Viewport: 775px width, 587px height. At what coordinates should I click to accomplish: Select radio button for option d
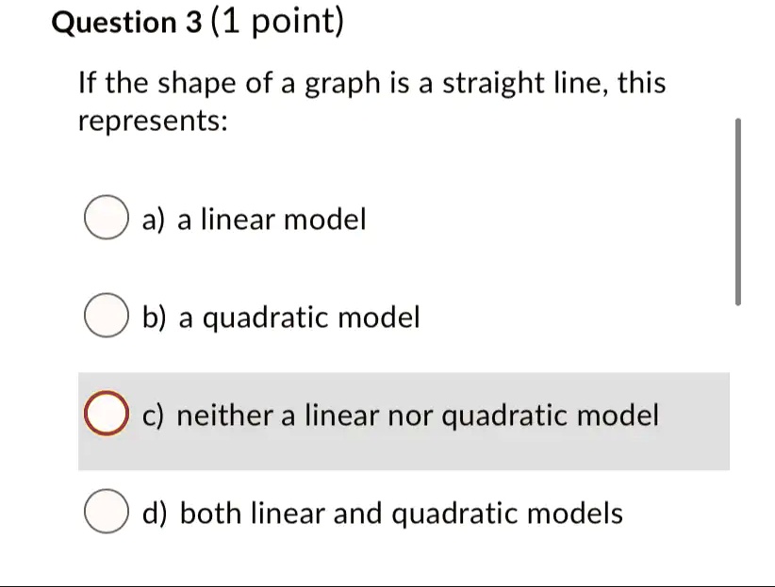[106, 512]
